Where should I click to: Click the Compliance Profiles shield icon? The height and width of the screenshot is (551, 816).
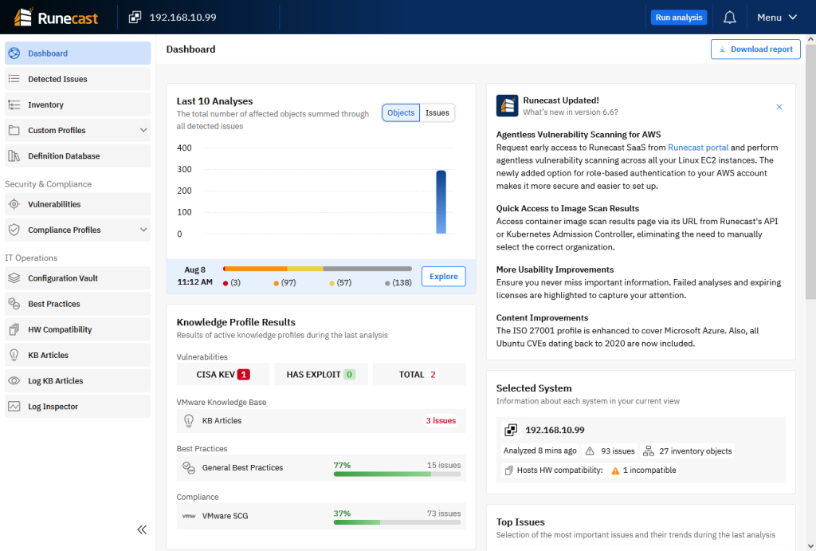14,230
